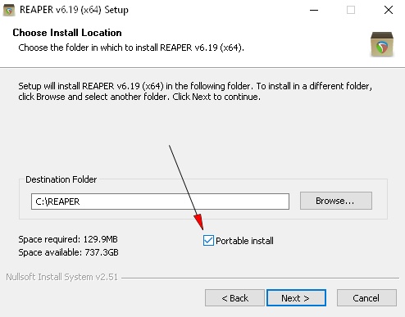The height and width of the screenshot is (317, 405).
Task: Cancel the REAPER setup
Action: (x=366, y=298)
